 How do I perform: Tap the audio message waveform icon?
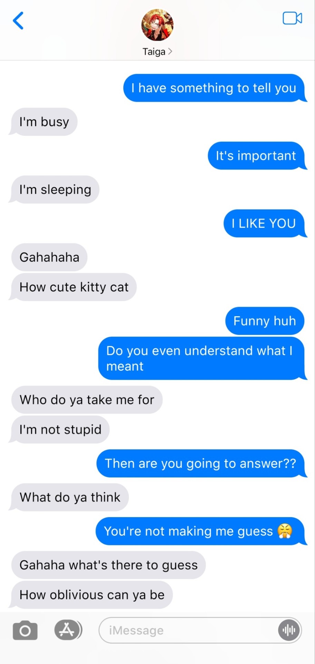(x=289, y=630)
